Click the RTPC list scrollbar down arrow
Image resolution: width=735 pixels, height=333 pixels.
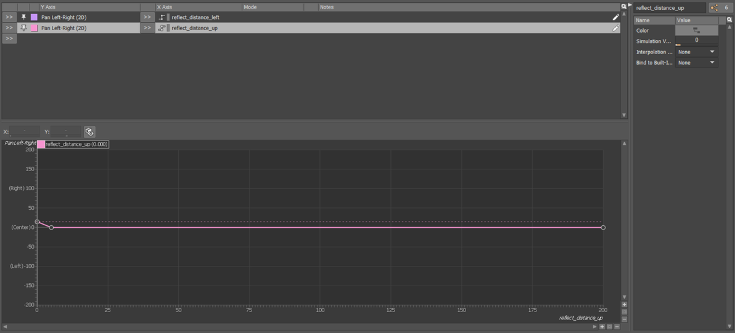(623, 115)
